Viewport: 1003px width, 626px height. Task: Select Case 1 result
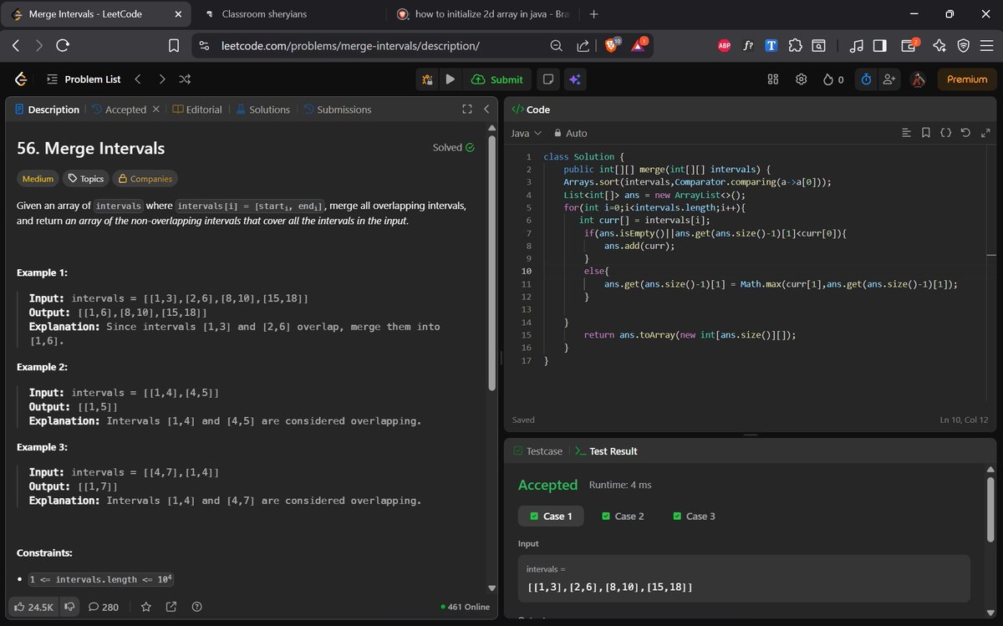pyautogui.click(x=551, y=516)
